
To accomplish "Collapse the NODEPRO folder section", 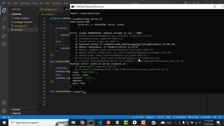I will [x=16, y=14].
